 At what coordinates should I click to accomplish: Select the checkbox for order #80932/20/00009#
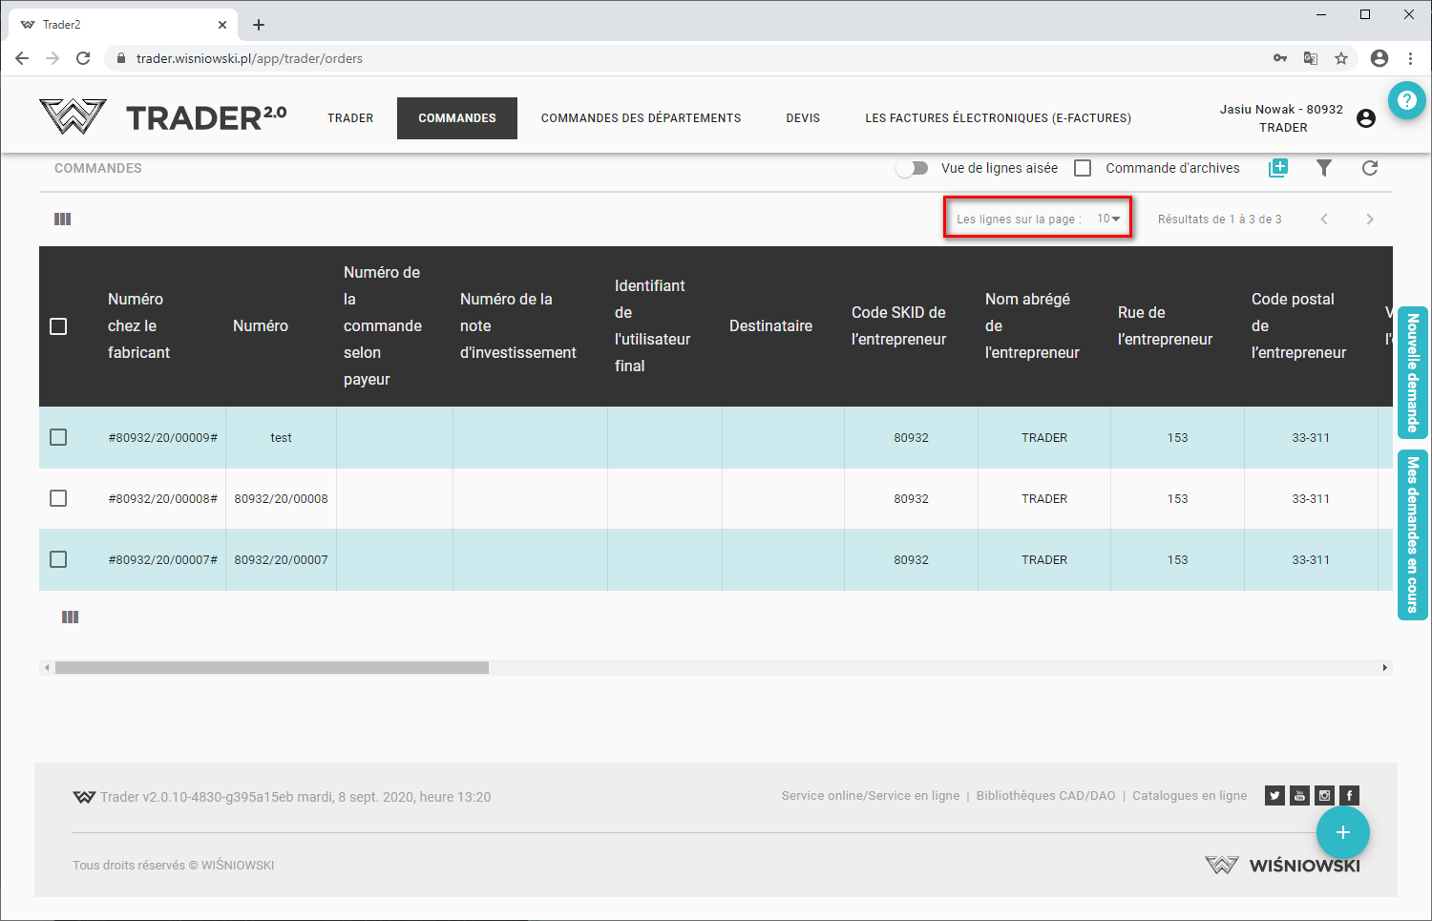point(58,437)
